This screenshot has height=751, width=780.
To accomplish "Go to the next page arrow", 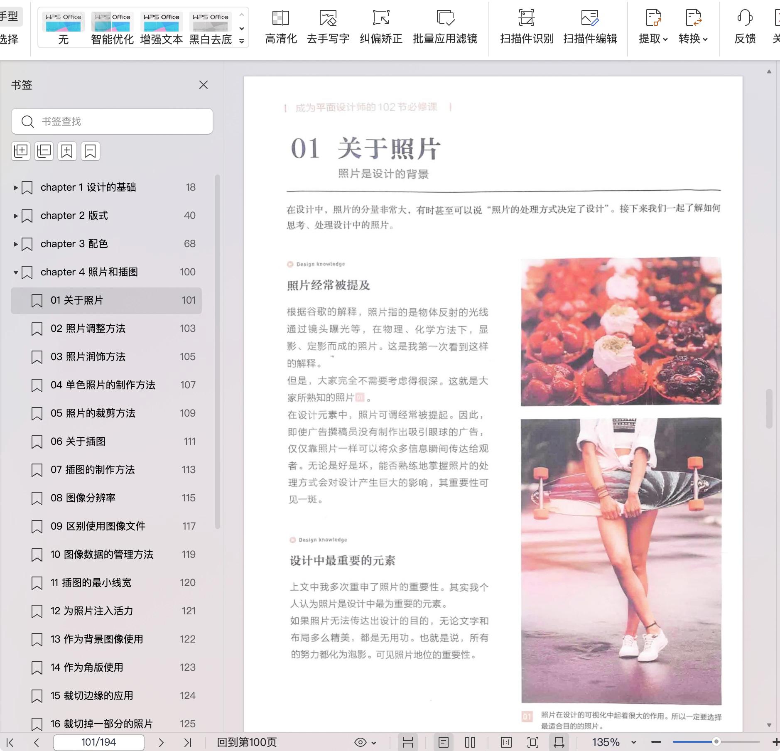I will [161, 742].
